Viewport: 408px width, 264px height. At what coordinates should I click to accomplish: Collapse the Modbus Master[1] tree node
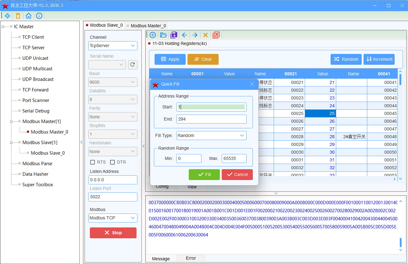12,121
